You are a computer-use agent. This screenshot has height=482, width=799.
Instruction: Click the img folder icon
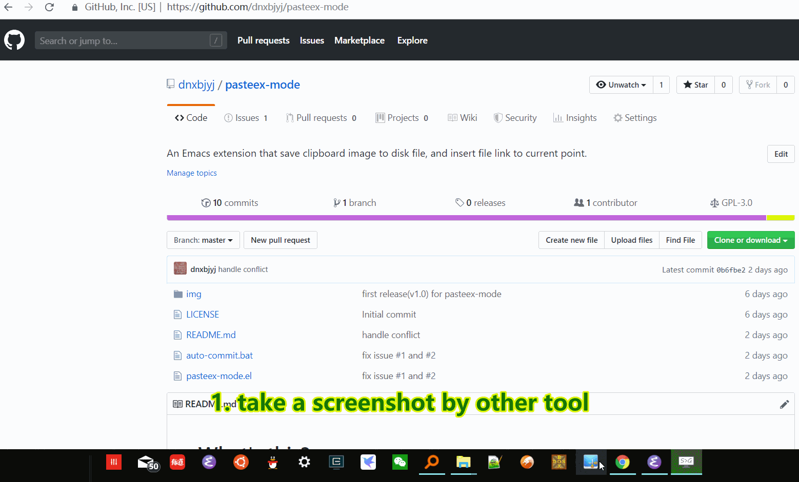(178, 294)
